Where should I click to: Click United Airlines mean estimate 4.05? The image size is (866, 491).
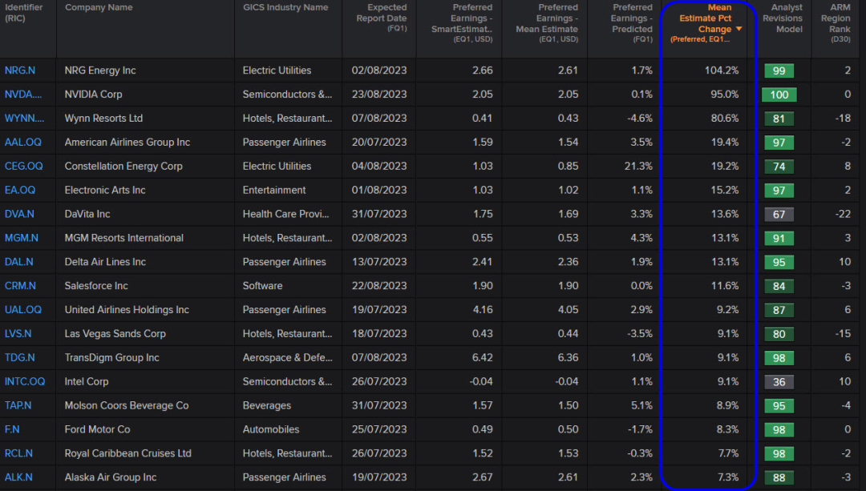(569, 310)
